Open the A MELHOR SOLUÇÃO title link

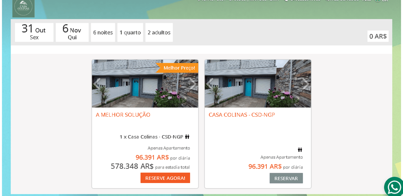(123, 115)
